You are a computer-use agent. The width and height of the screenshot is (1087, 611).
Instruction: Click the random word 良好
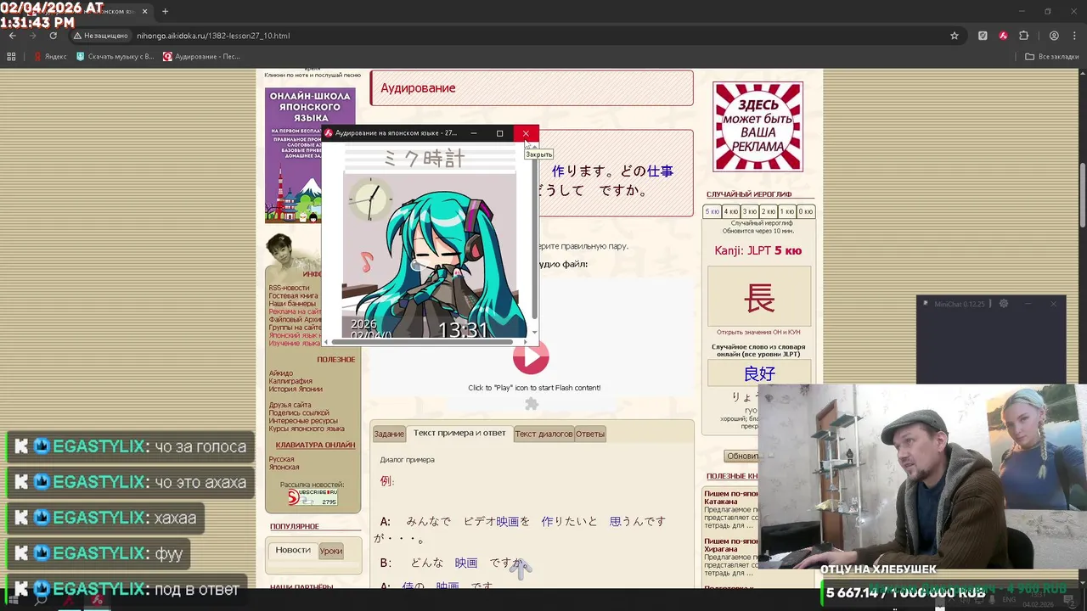coord(759,373)
